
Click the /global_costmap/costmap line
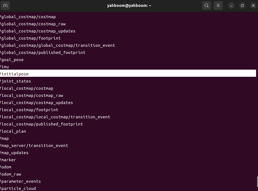coord(28,17)
